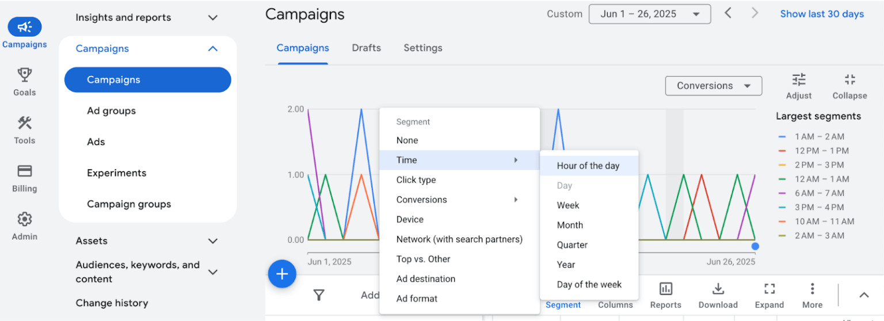
Task: Click the Campaigns megaphone icon in sidebar
Action: pyautogui.click(x=24, y=27)
